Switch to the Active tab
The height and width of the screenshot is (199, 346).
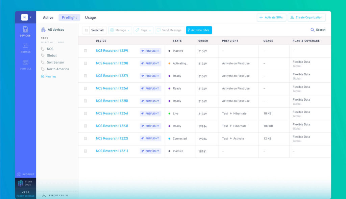(48, 18)
